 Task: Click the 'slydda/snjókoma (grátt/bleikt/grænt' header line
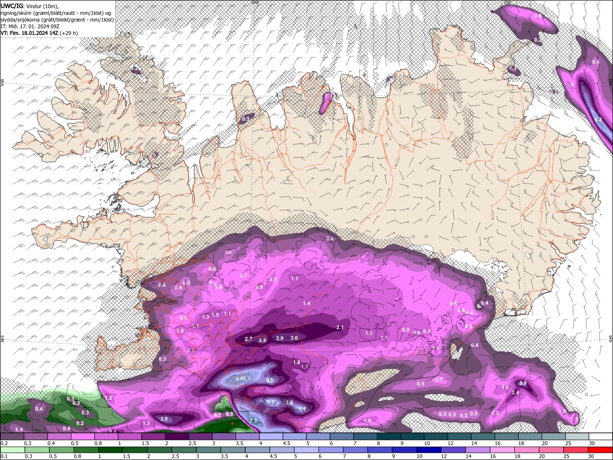pyautogui.click(x=56, y=20)
